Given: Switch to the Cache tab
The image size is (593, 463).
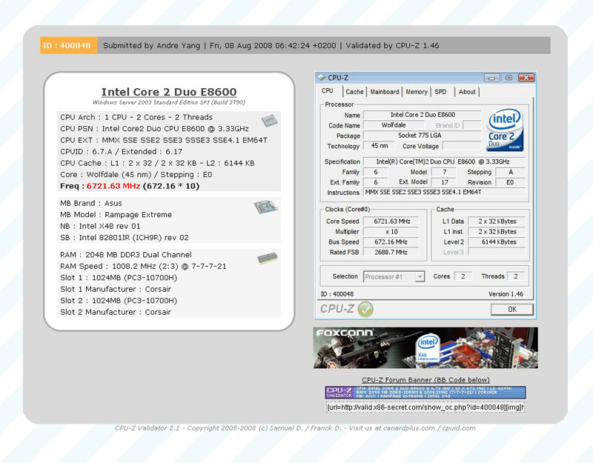Looking at the screenshot, I should pyautogui.click(x=354, y=92).
